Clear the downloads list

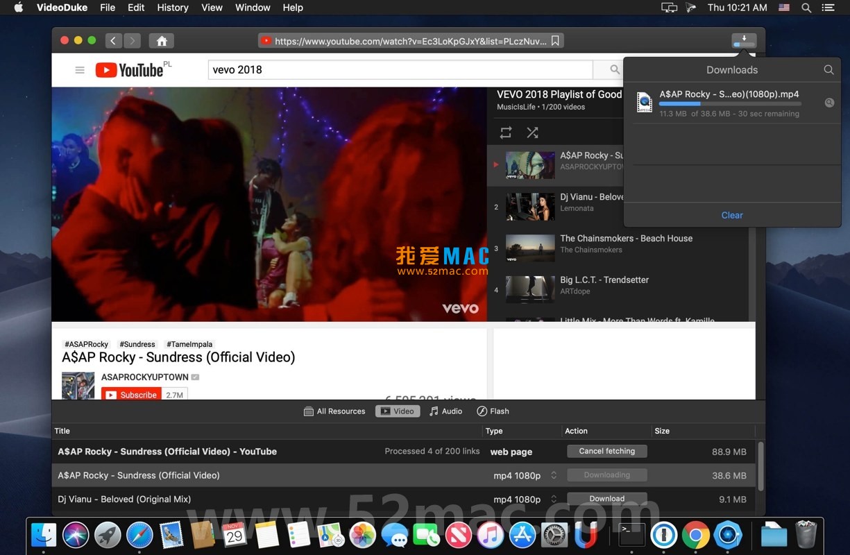point(731,215)
